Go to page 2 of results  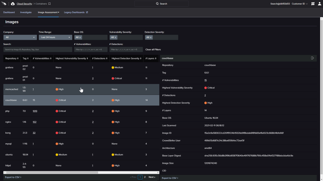(x=145, y=177)
